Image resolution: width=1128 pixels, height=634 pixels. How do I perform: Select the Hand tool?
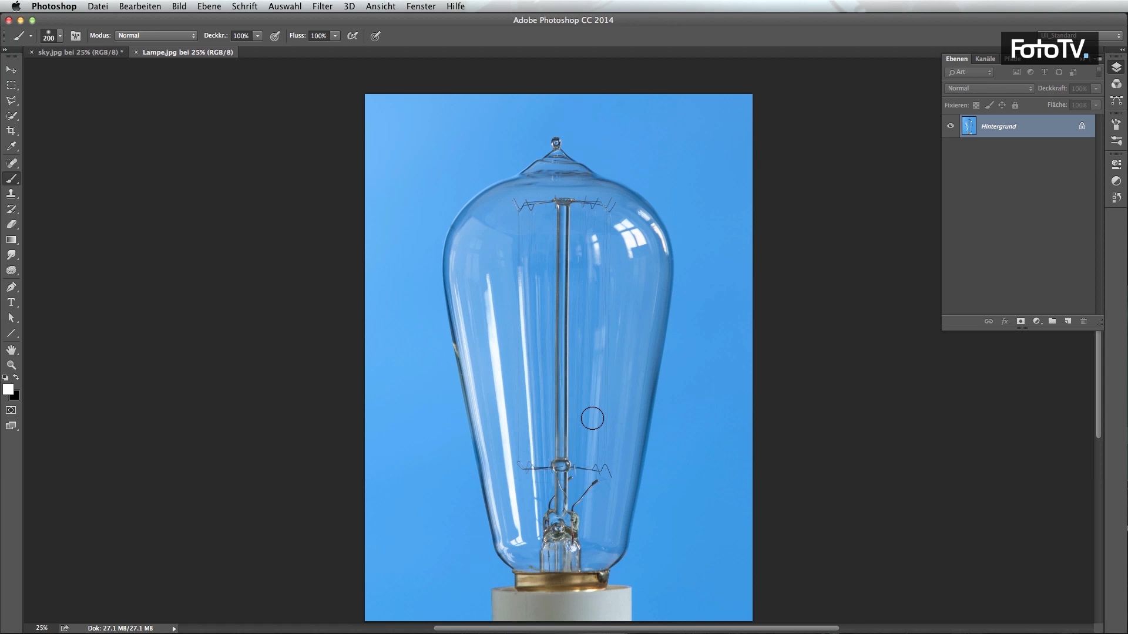[11, 350]
